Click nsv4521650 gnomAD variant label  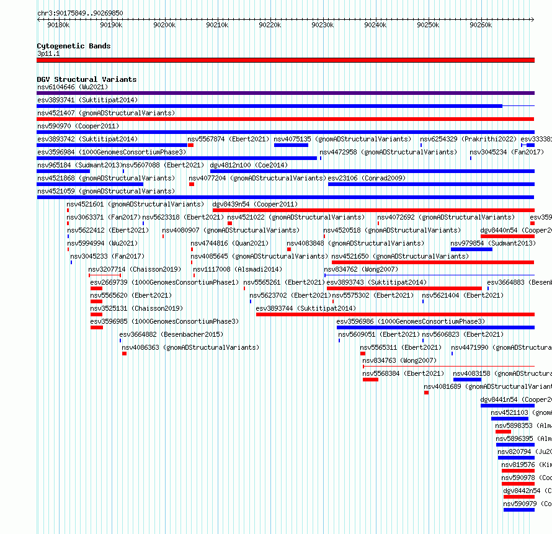[400, 256]
